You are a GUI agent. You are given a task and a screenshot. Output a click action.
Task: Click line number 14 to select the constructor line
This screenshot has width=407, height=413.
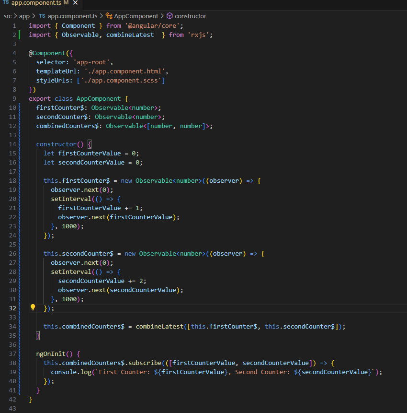(x=12, y=144)
